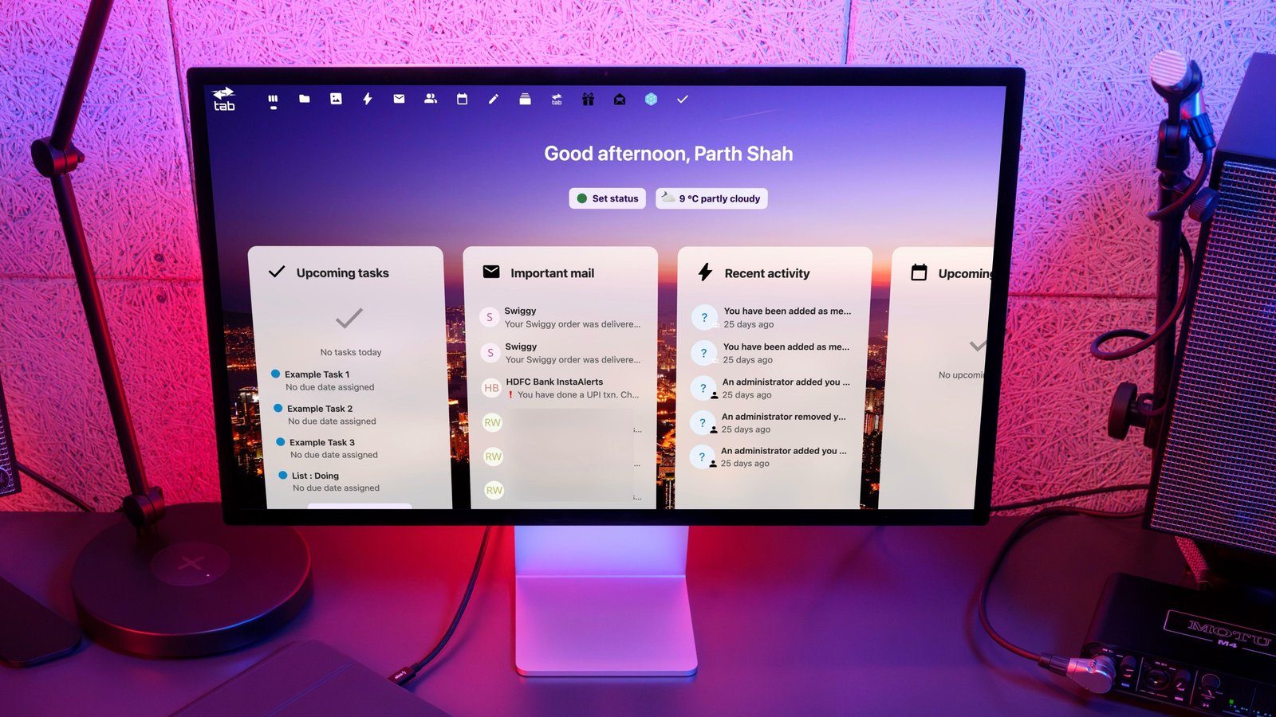
Task: Open the Files folder icon
Action: (x=305, y=99)
